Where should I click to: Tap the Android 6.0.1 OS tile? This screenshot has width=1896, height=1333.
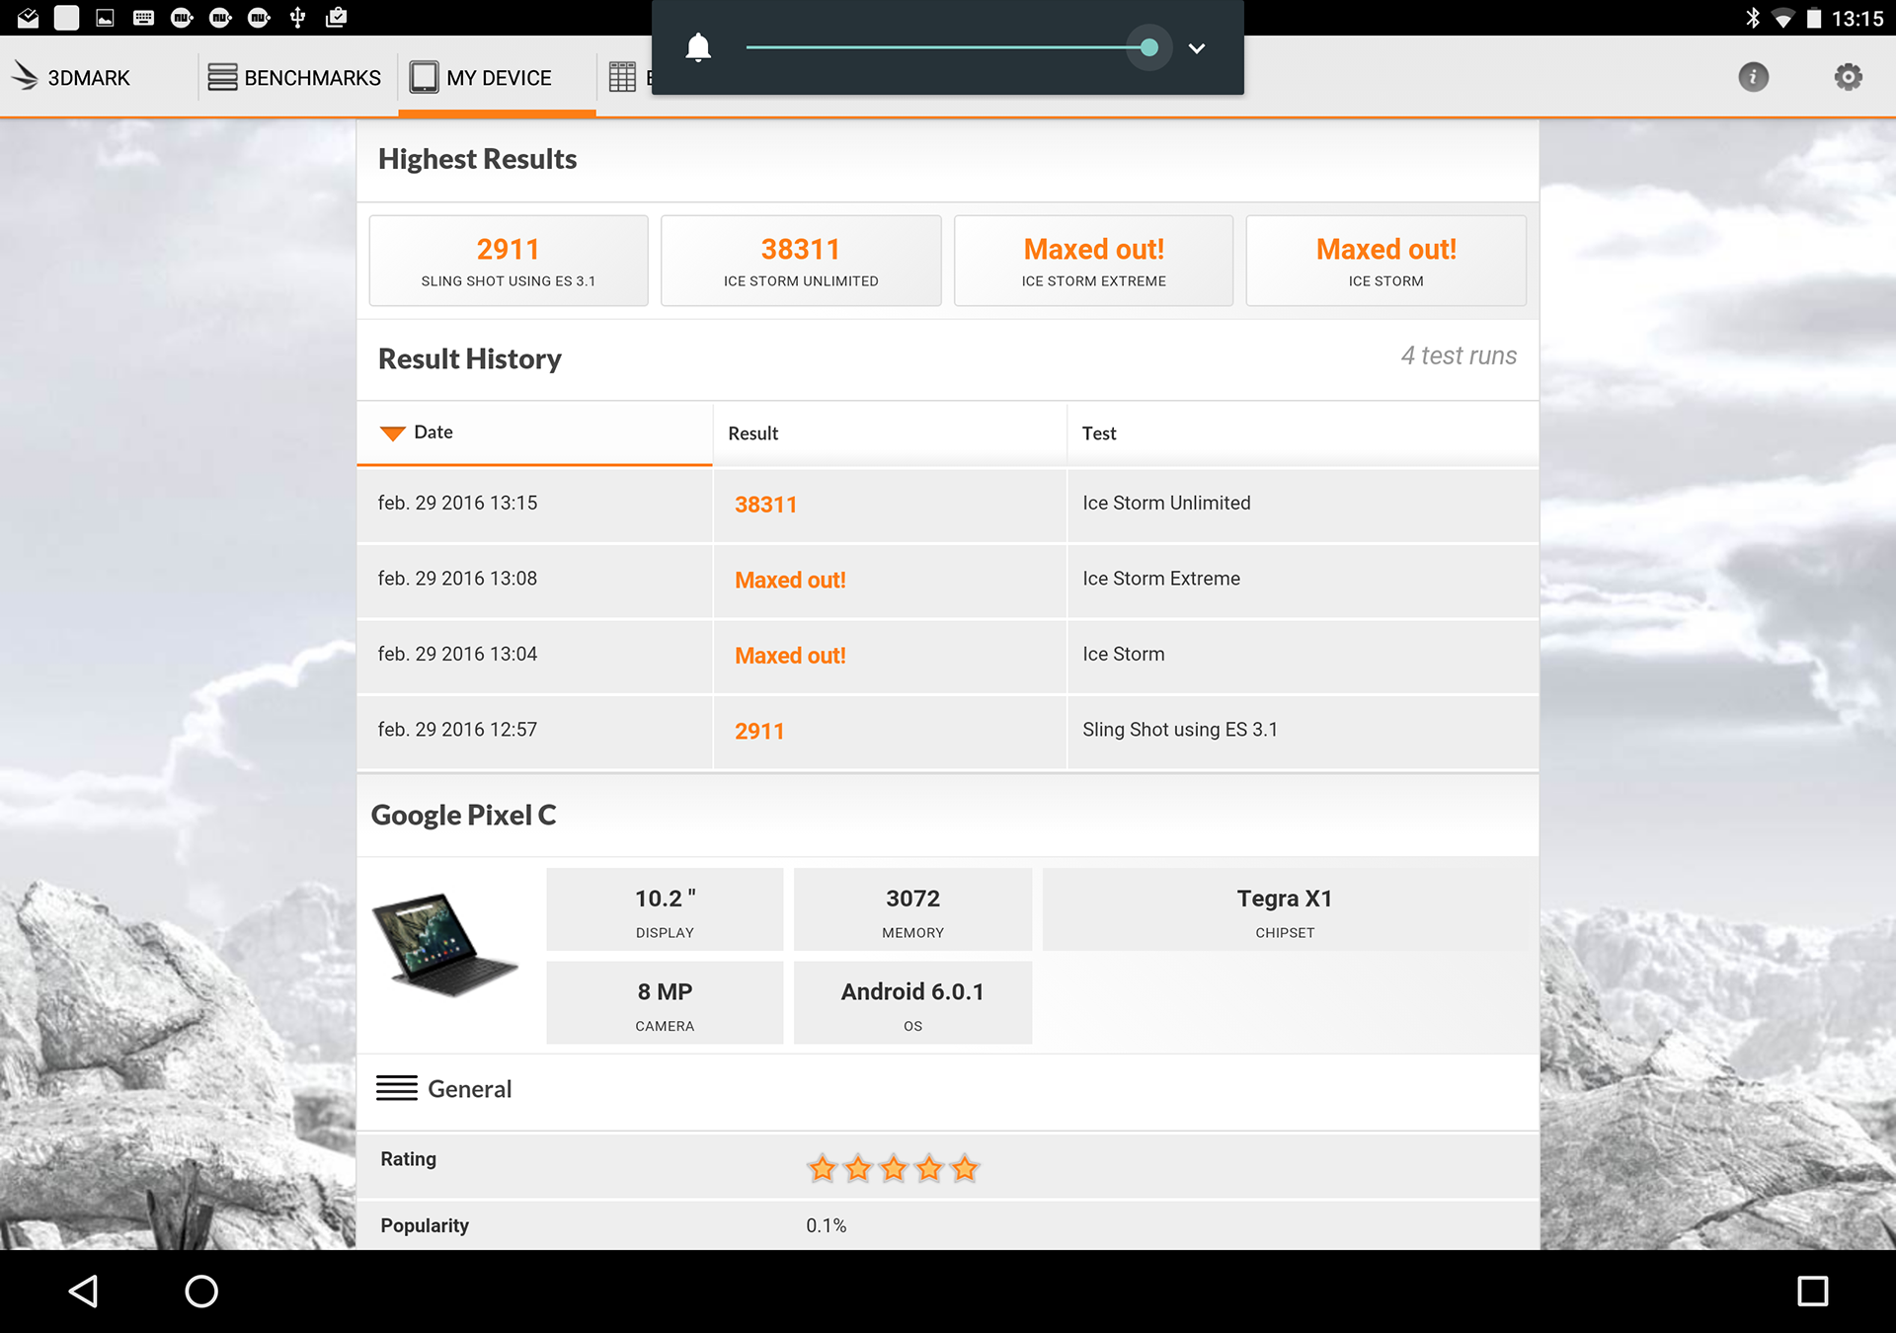pyautogui.click(x=912, y=1002)
